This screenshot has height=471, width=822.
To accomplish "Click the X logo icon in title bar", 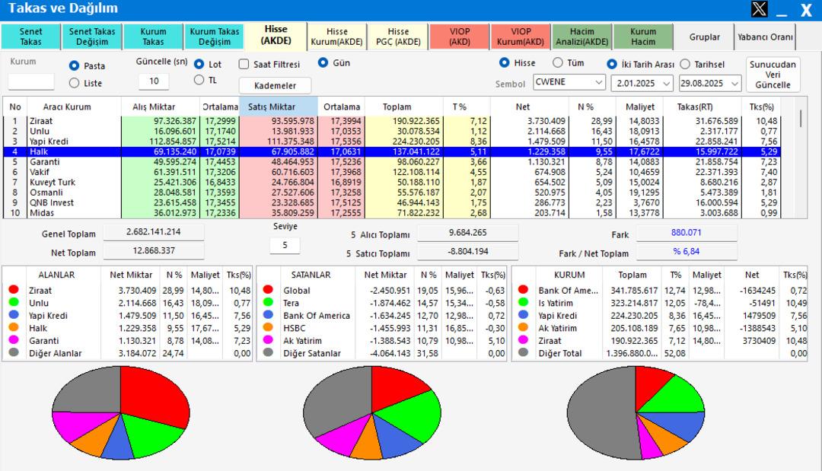I will pos(760,9).
